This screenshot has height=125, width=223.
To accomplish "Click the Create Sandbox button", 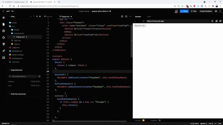I will pyautogui.click(x=206, y=11).
